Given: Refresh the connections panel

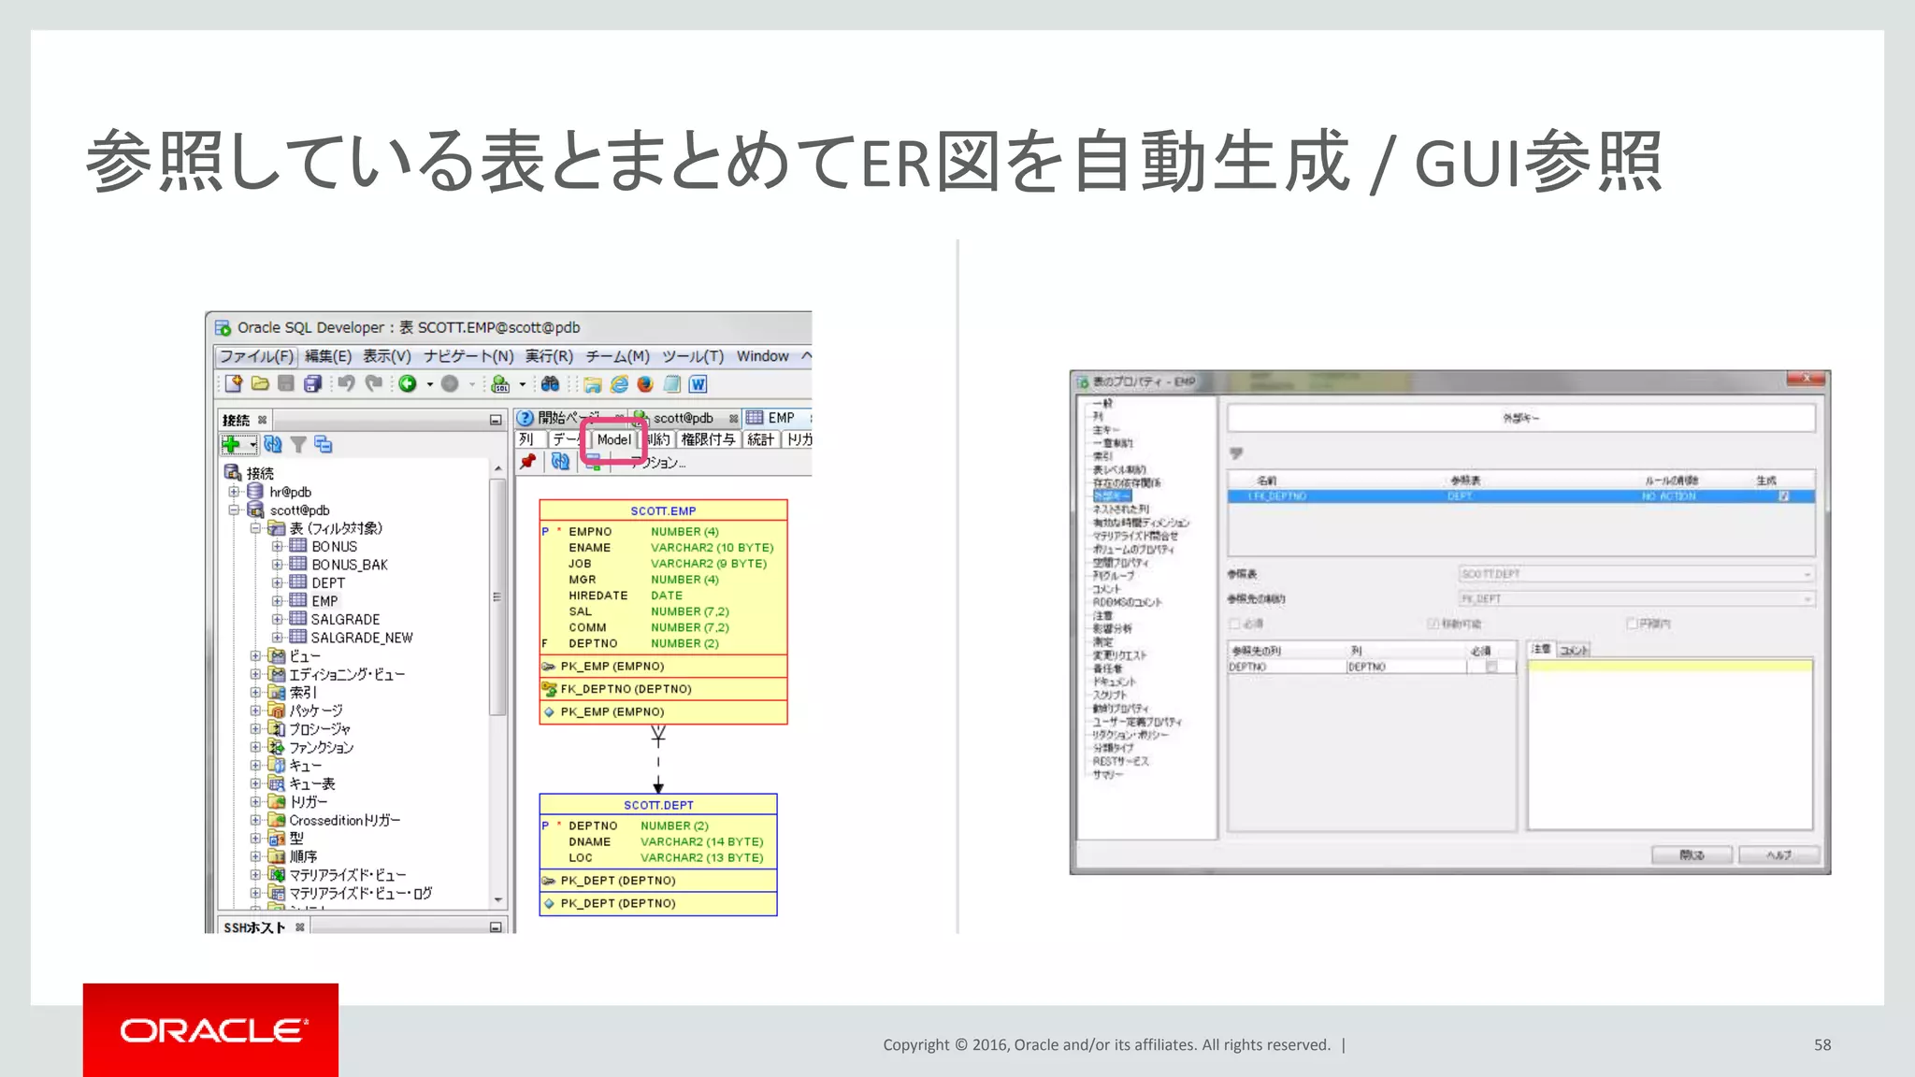Looking at the screenshot, I should [272, 444].
